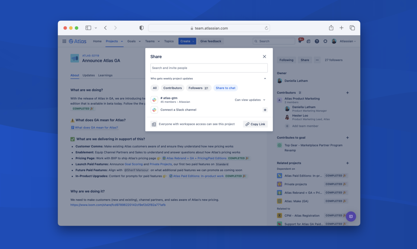Switch to the Updates tab
Viewport: 417px width, 249px height.
pos(89,75)
